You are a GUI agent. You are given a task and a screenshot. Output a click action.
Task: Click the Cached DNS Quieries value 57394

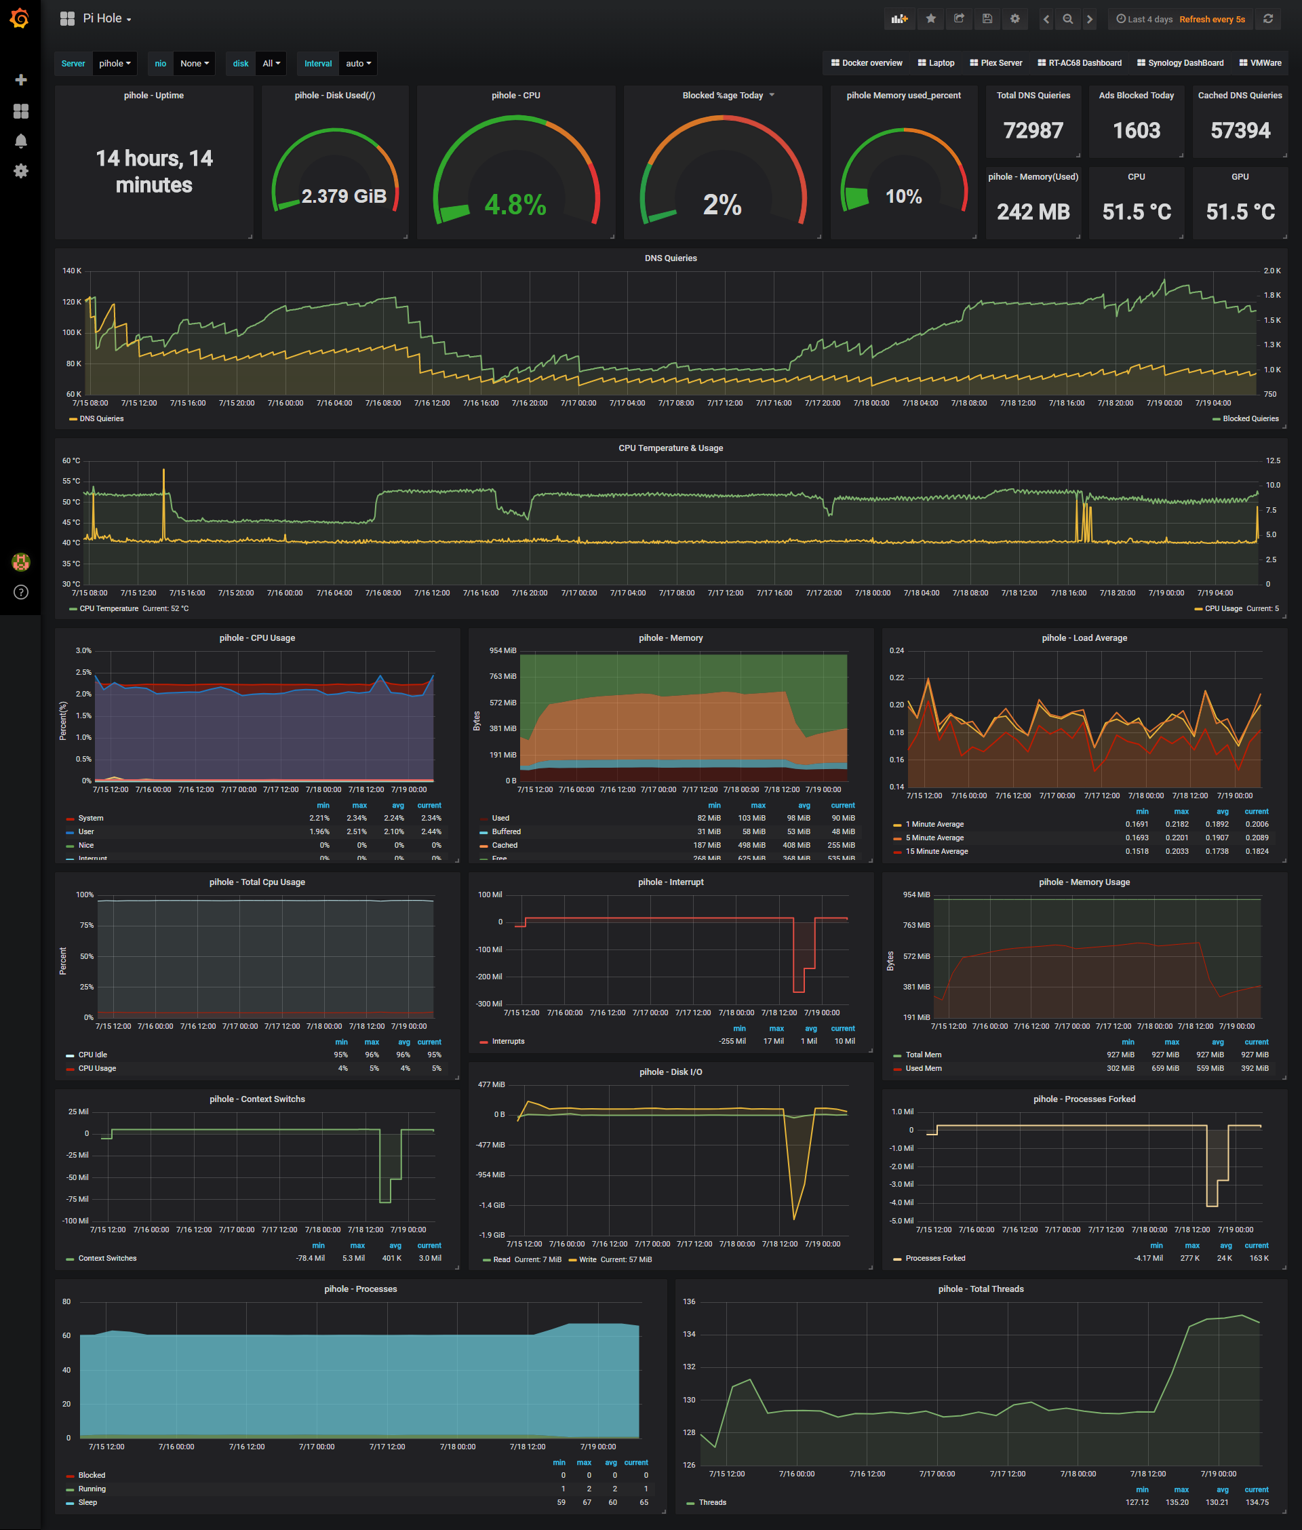pyautogui.click(x=1240, y=131)
